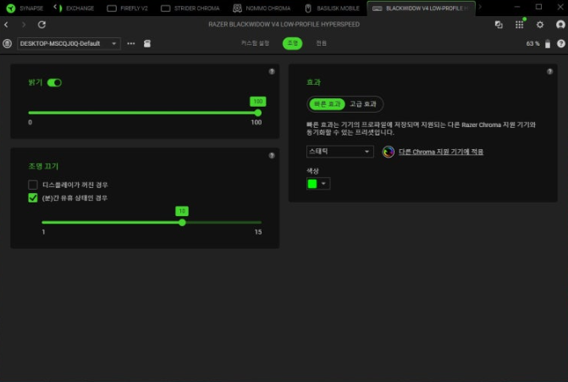568x382 pixels.
Task: Open the Firefly V2 device tab
Action: 128,8
